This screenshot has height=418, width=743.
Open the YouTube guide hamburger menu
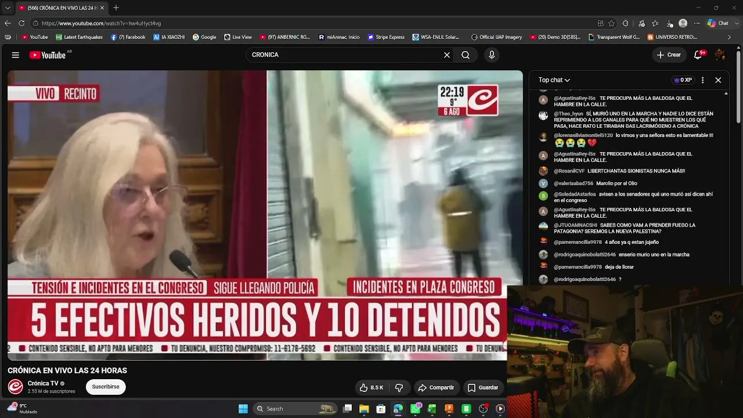(x=16, y=55)
